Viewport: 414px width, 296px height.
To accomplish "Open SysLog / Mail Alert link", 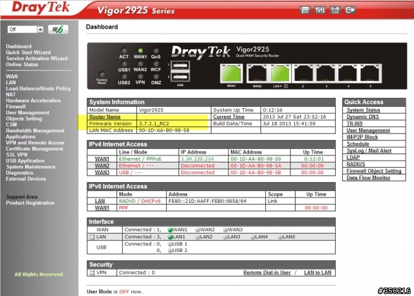I will pyautogui.click(x=369, y=151).
